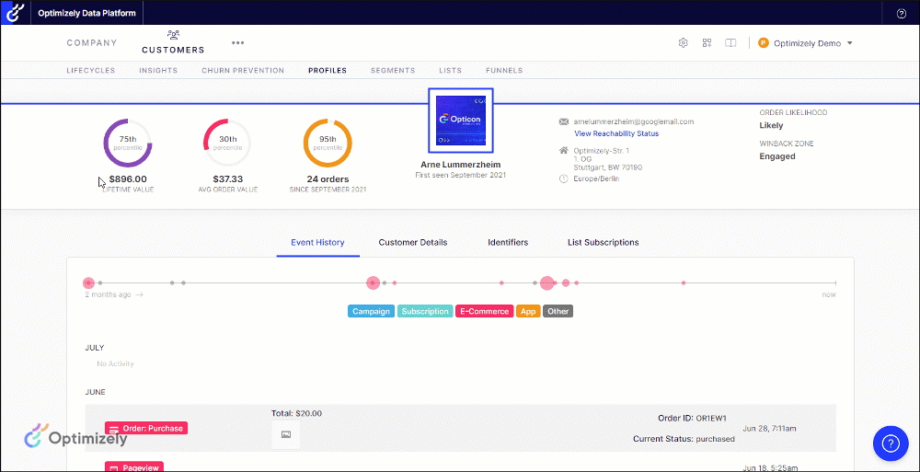
Task: Open the Segments subnav item
Action: [x=393, y=71]
